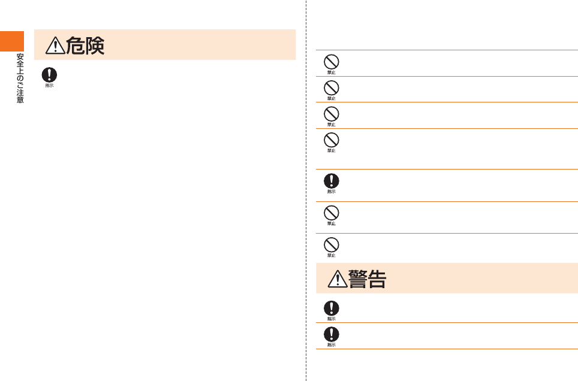Screen dimensions: 578x381
Task: Click the dashed vertical page divider
Action: click(x=306, y=190)
